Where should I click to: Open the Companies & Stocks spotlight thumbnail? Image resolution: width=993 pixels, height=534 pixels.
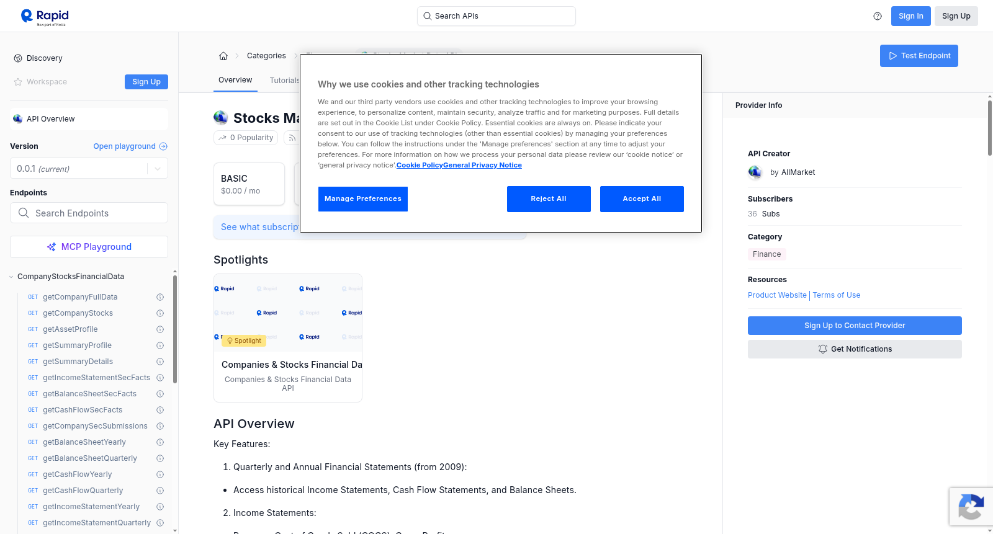pyautogui.click(x=288, y=313)
